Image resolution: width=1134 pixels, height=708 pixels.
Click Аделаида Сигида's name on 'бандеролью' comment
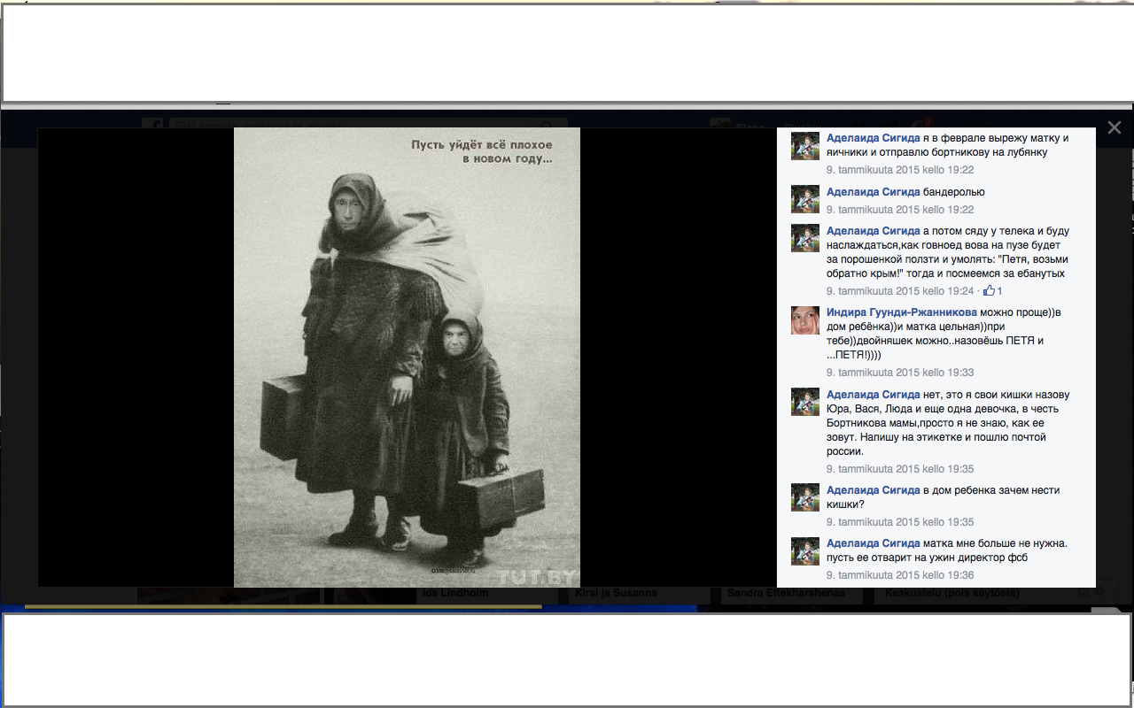[x=873, y=192]
